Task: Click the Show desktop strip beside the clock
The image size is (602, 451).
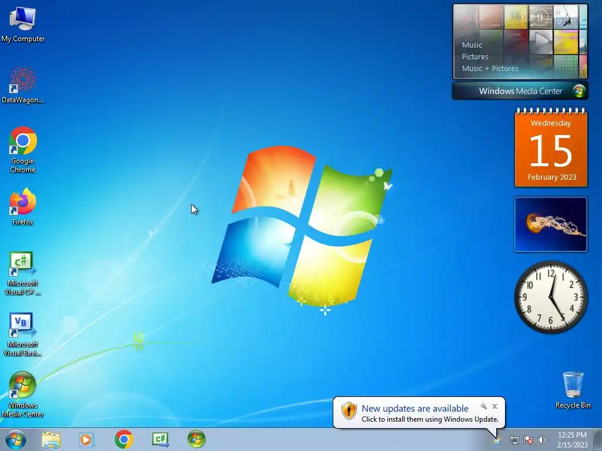Action: tap(598, 440)
